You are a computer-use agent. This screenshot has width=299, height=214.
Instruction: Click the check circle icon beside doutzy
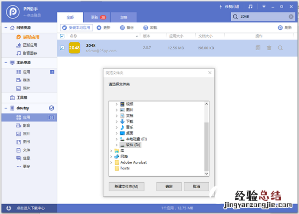tap(51, 108)
